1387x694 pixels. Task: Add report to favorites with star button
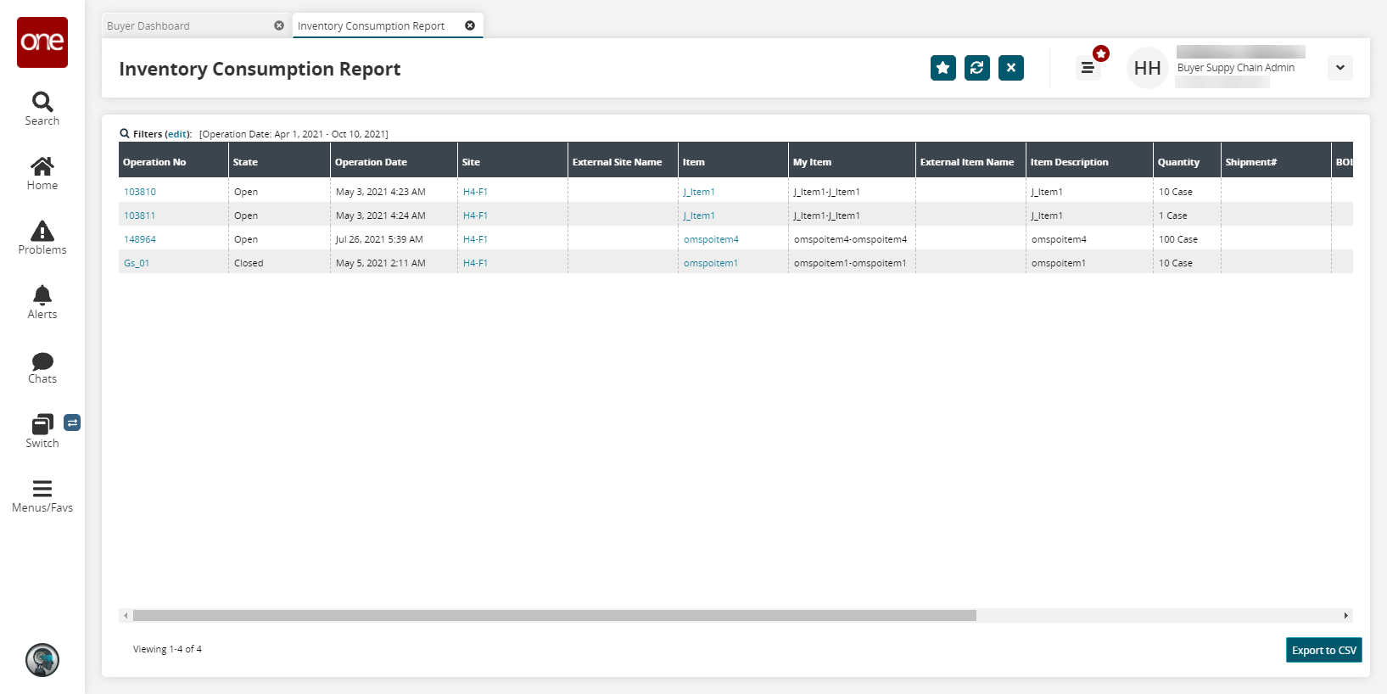[942, 68]
